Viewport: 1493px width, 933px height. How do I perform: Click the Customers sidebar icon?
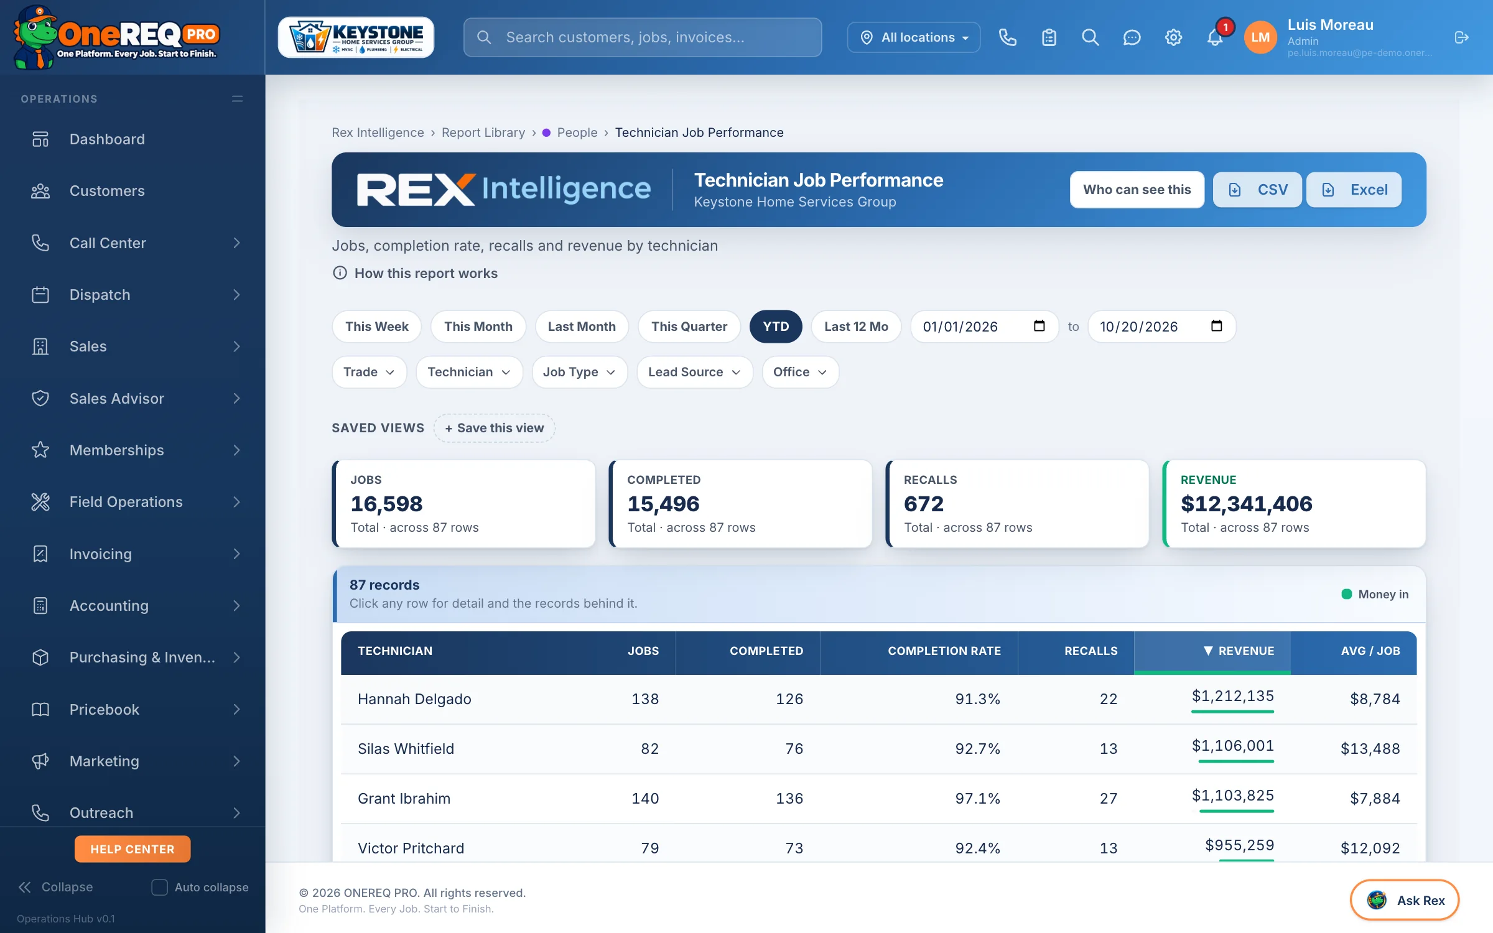[40, 191]
